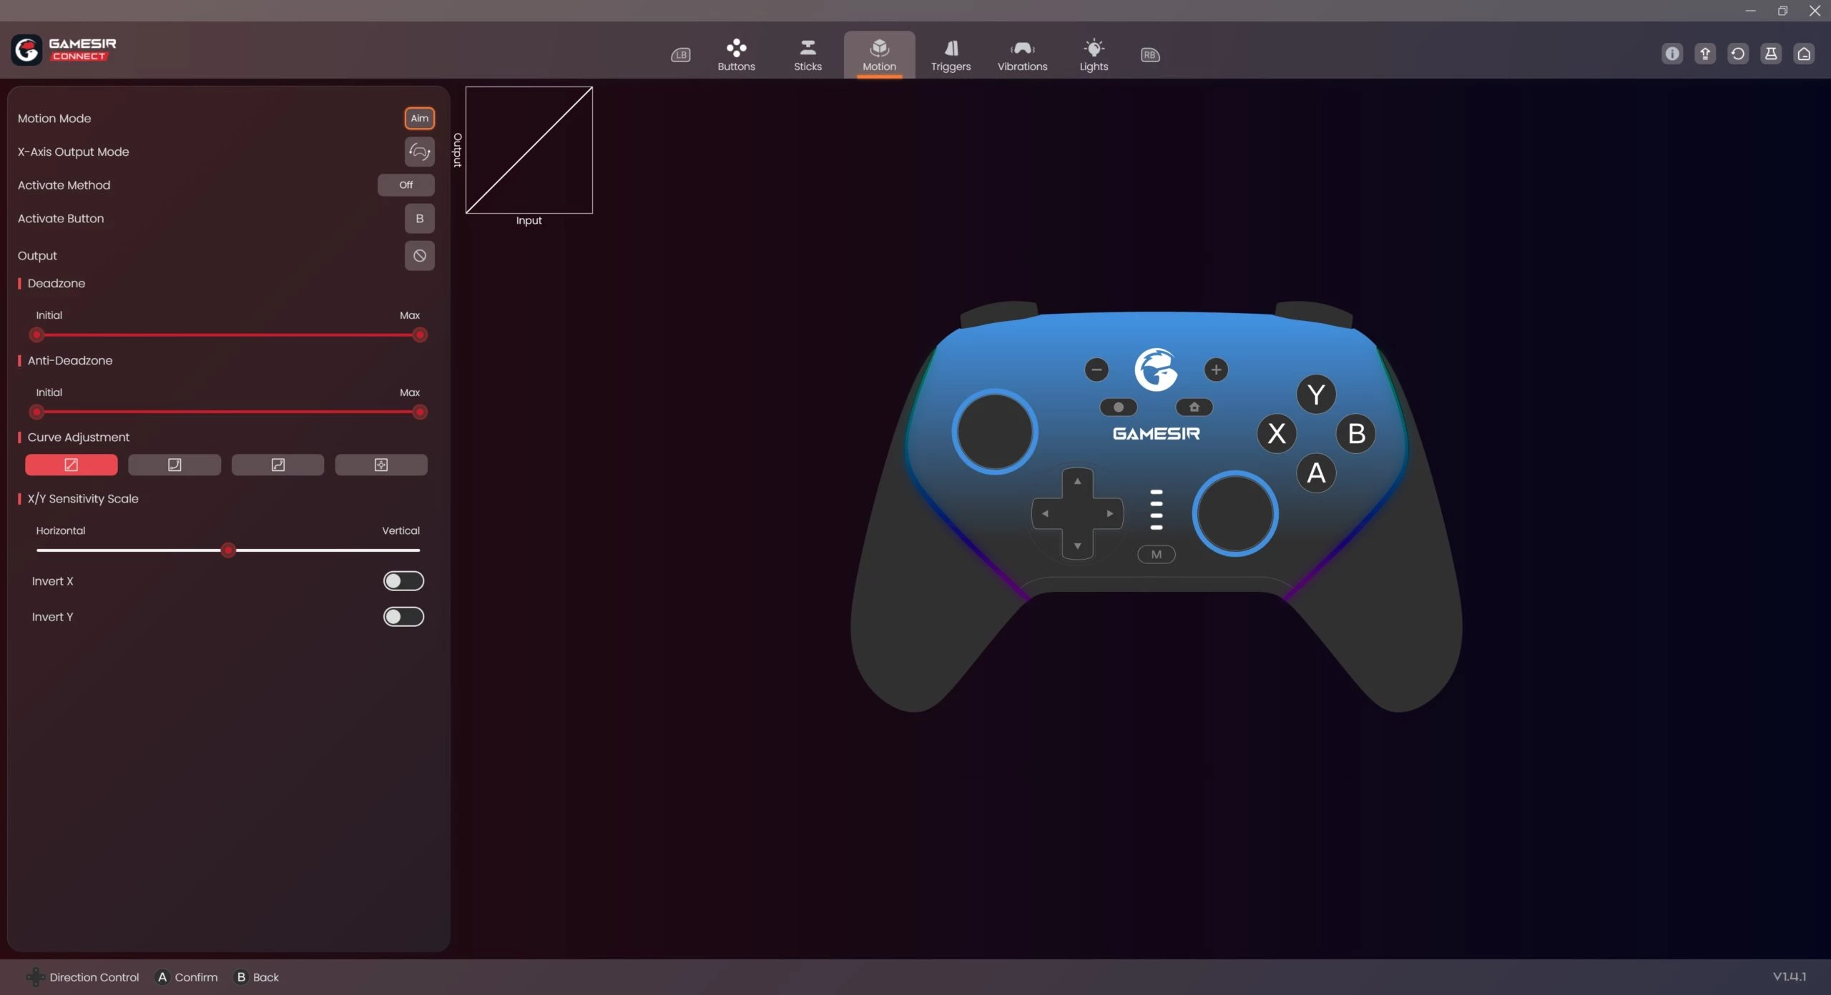Screen dimensions: 1831x995
Task: Toggle Activate Method Off button
Action: [x=406, y=185]
